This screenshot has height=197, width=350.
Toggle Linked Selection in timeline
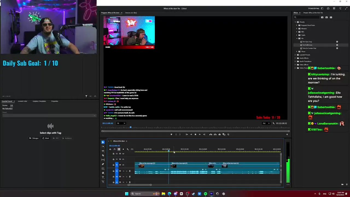(119, 149)
